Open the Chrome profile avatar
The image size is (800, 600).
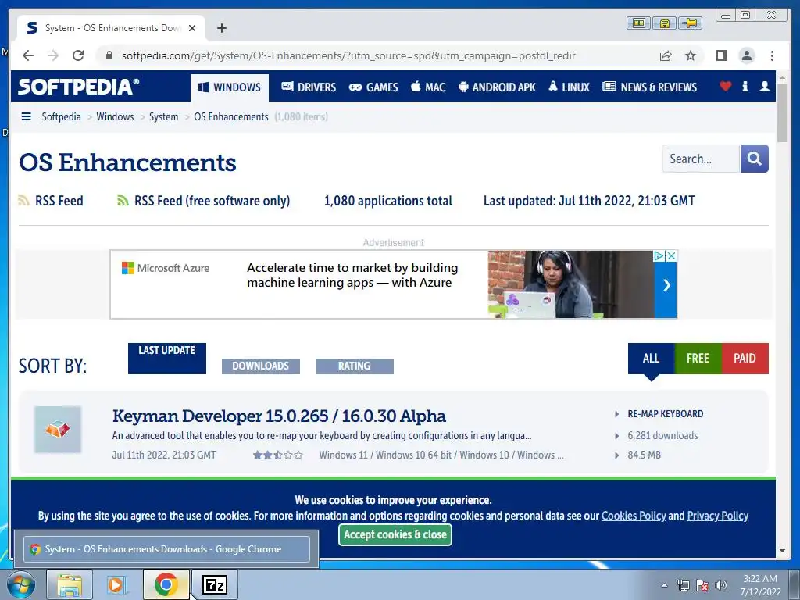coord(746,55)
